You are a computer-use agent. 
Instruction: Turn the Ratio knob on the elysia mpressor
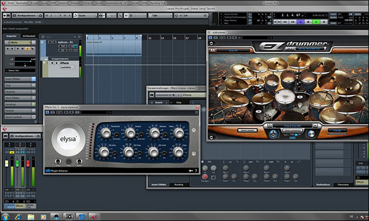pyautogui.click(x=179, y=133)
